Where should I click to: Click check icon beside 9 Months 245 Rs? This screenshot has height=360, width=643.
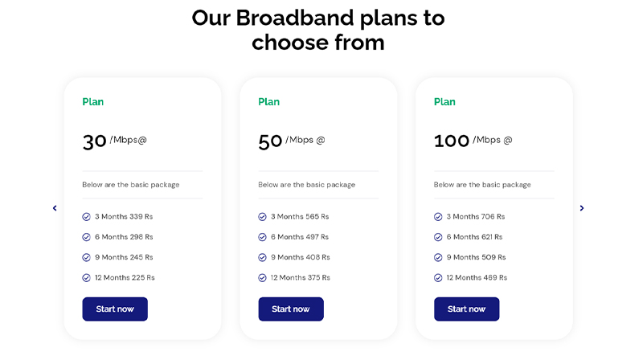tap(86, 257)
